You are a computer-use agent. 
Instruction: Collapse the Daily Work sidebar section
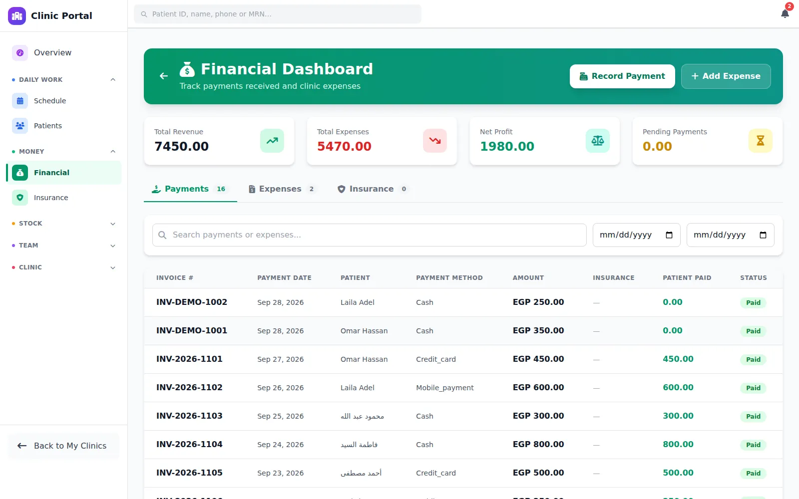pyautogui.click(x=64, y=79)
